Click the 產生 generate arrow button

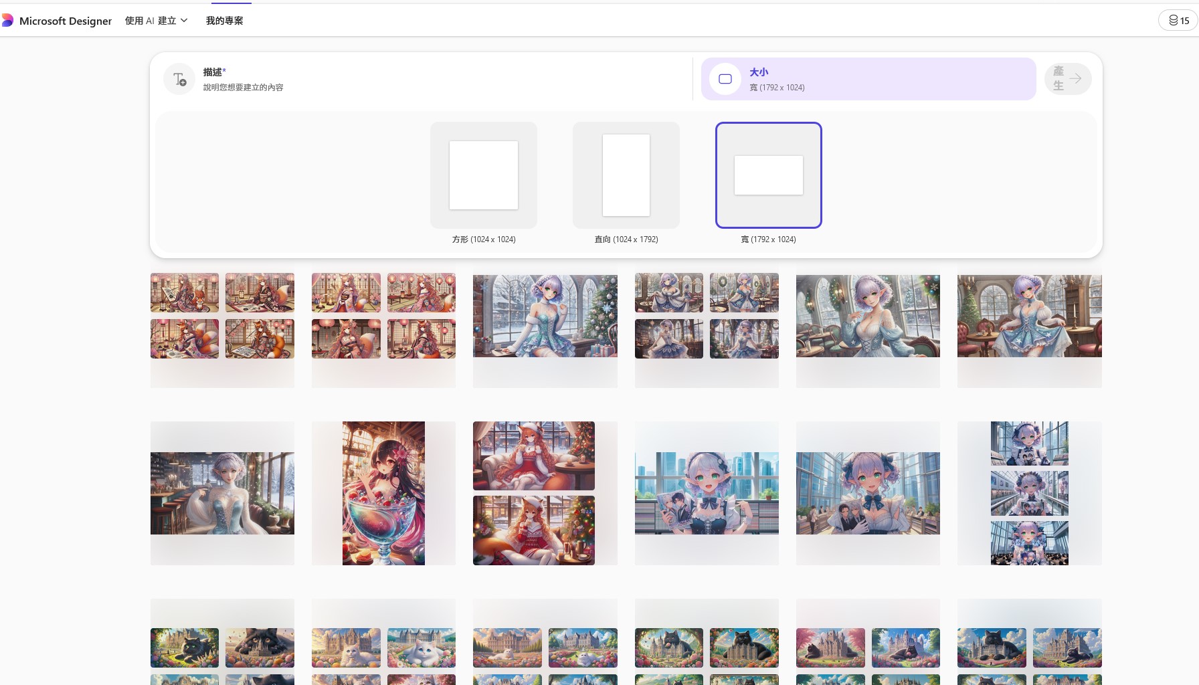[x=1068, y=79]
